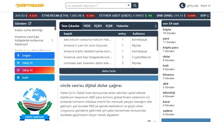Open the search box dropdown arrow
223x122 pixels.
(128, 5)
